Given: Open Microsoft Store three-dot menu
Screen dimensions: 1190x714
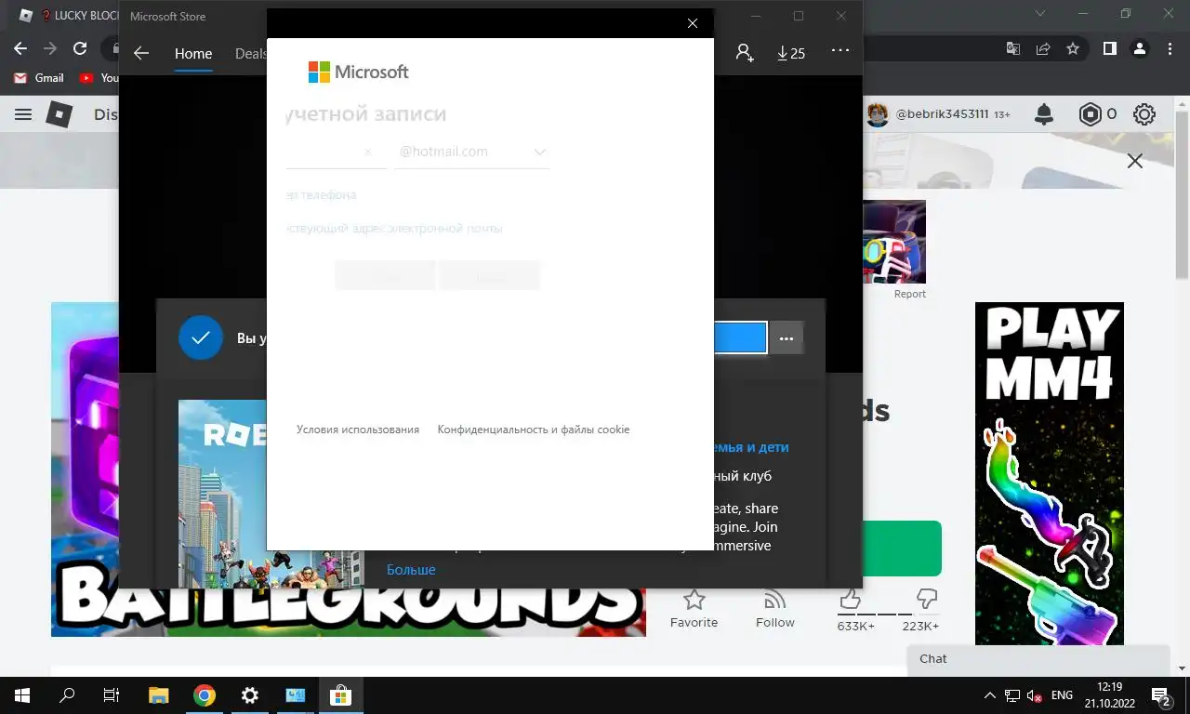Looking at the screenshot, I should [x=840, y=51].
